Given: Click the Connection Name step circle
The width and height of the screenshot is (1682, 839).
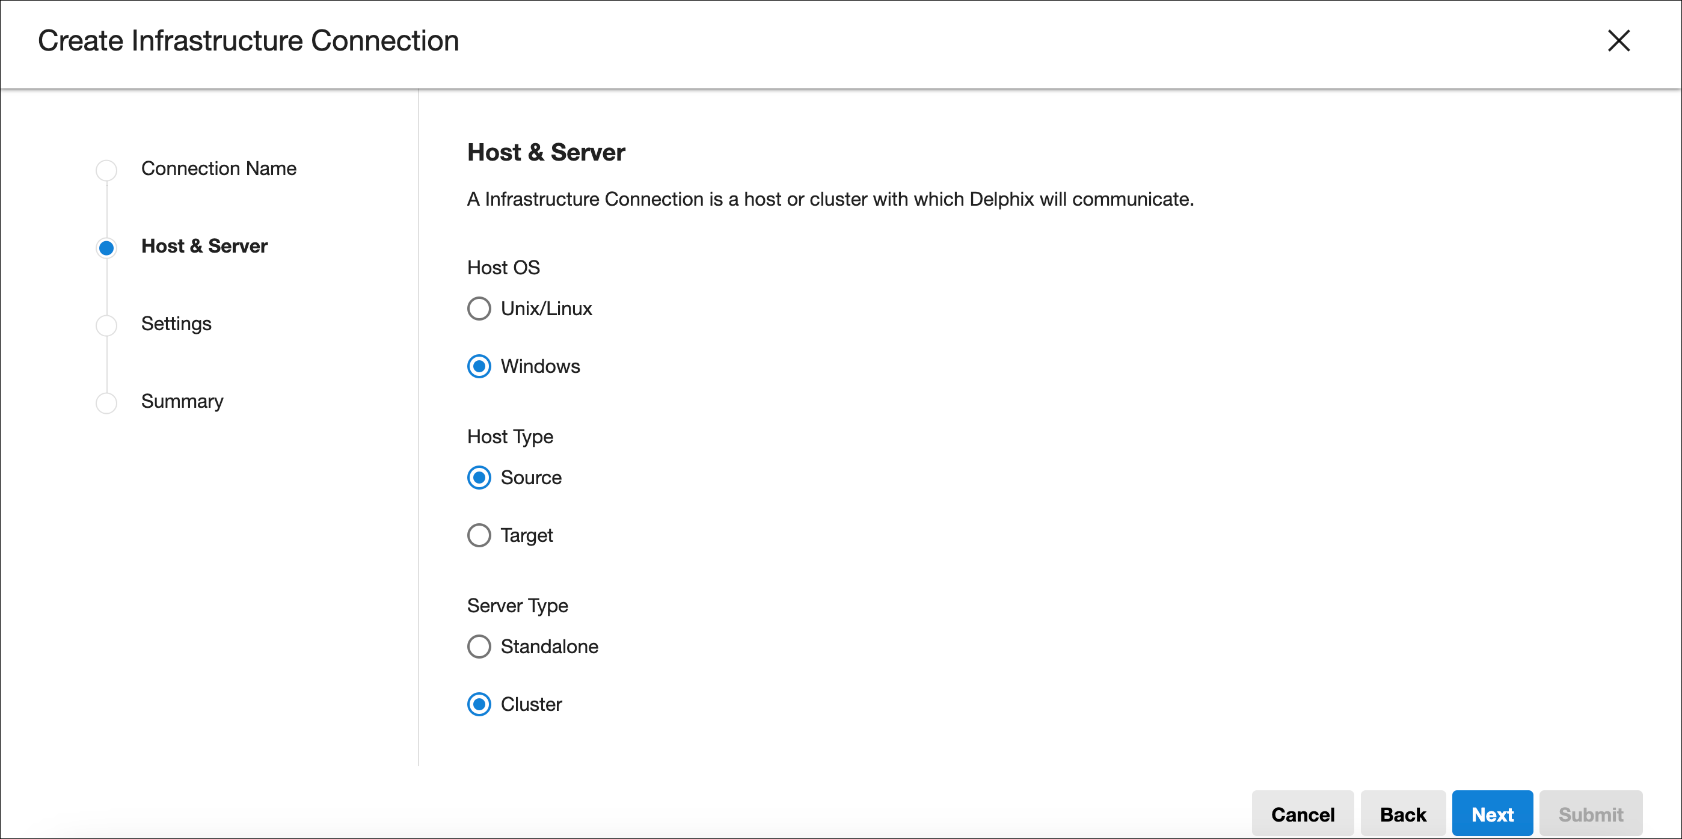Looking at the screenshot, I should click(106, 170).
